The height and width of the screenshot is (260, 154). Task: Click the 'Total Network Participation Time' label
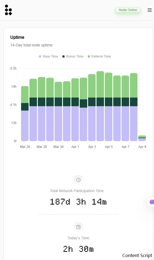click(77, 191)
